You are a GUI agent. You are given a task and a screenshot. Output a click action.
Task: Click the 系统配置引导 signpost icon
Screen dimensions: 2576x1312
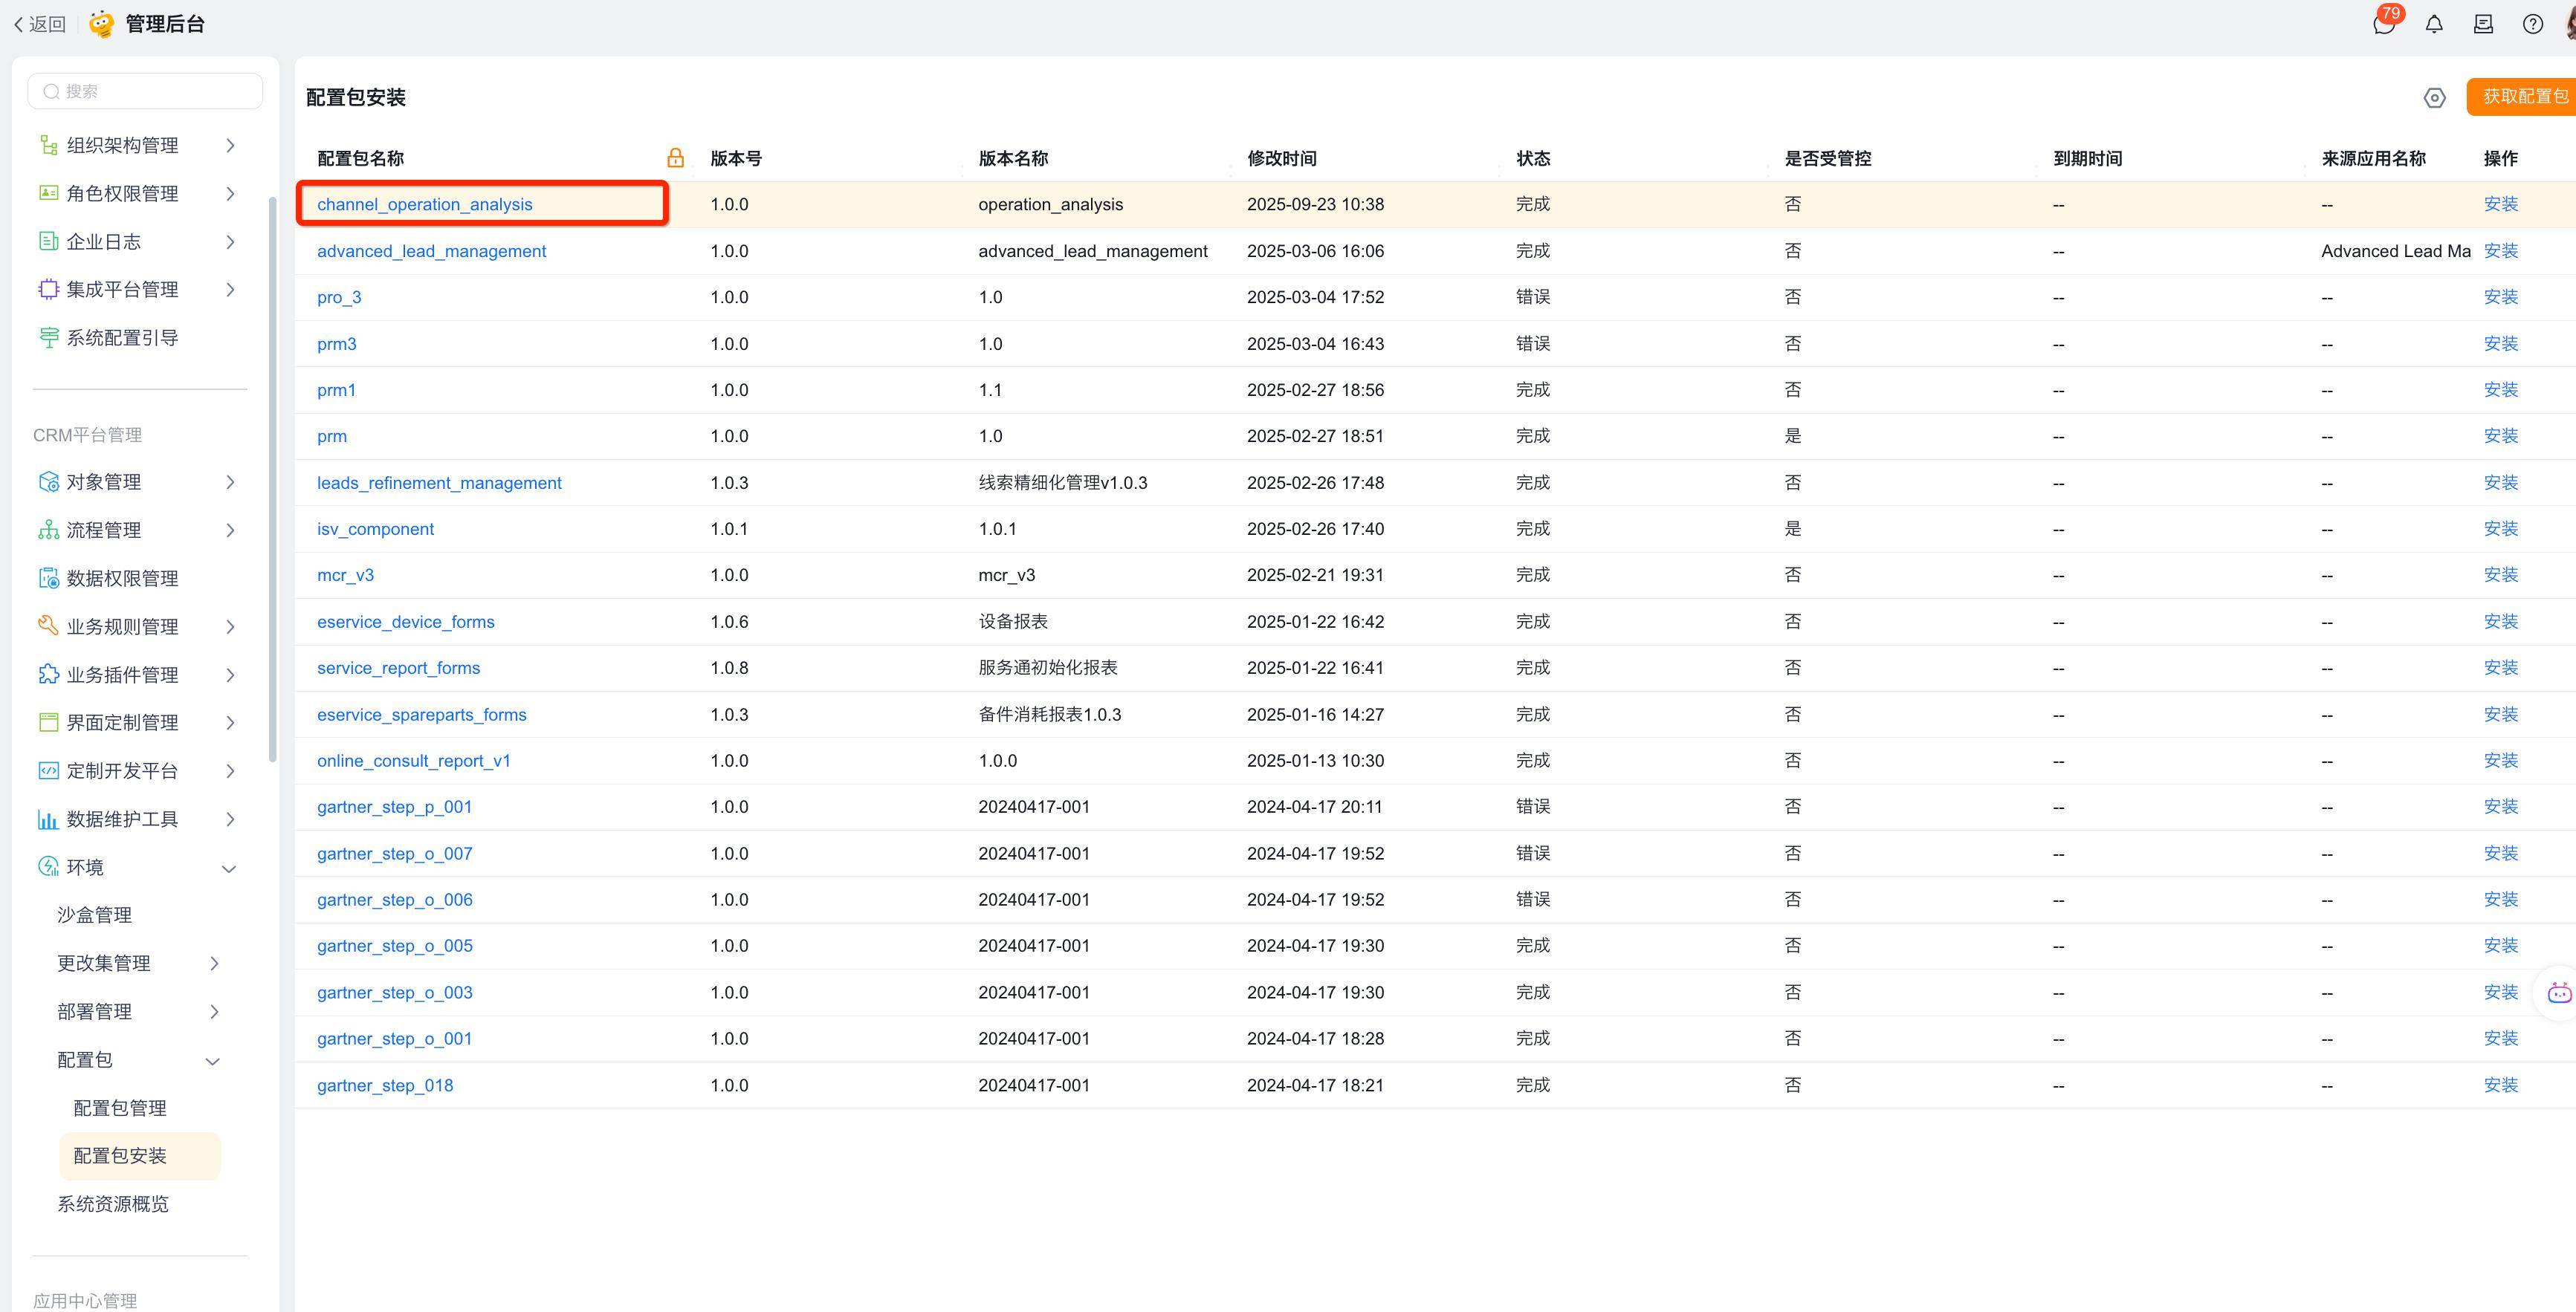48,338
